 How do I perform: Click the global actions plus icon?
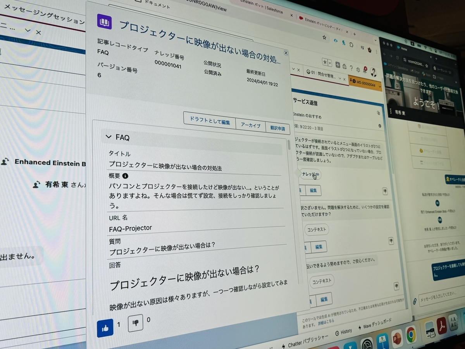click(338, 65)
